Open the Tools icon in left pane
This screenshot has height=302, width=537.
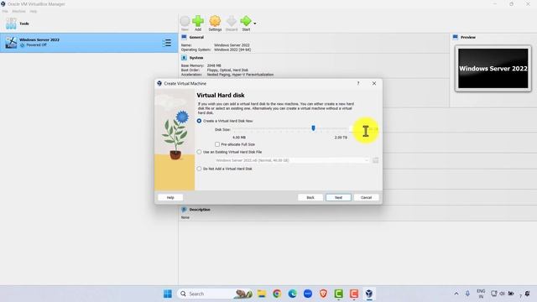[x=11, y=23]
